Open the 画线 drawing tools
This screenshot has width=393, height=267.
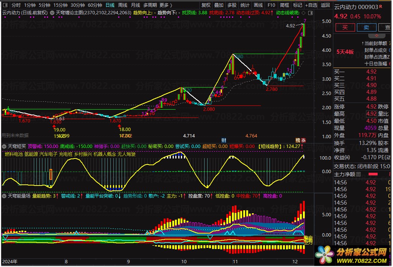point(258,5)
